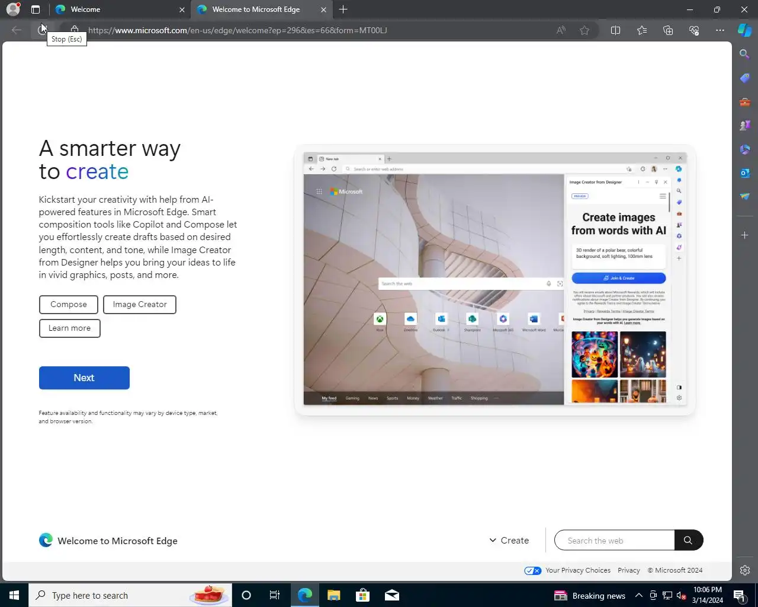Open the clock showing 10:06 PM

(x=708, y=595)
